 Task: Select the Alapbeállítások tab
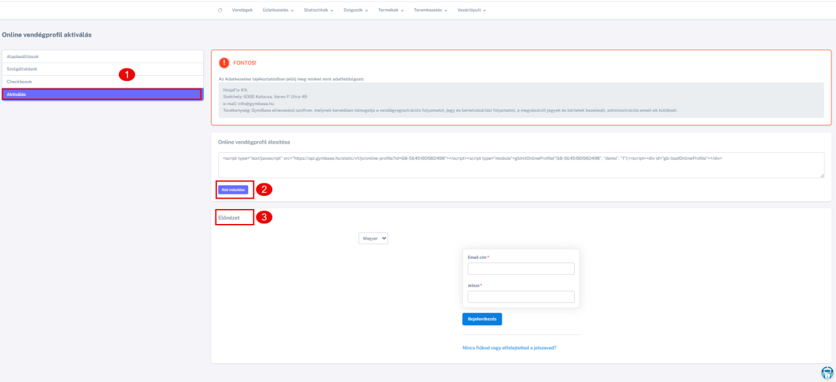click(x=103, y=57)
